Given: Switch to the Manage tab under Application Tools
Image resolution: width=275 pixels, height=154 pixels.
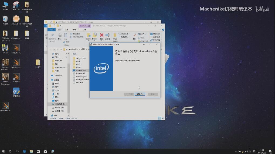Looking at the screenshot, I should click(x=84, y=30).
